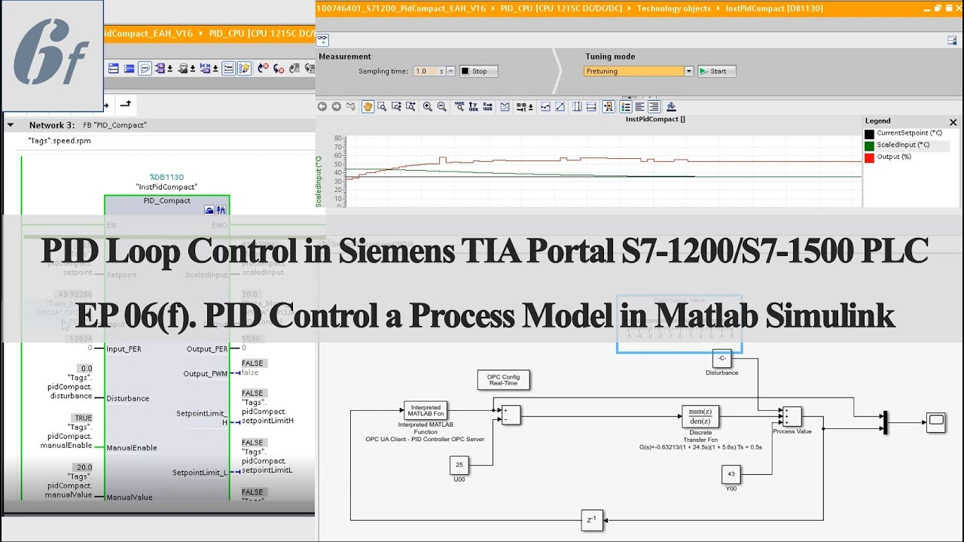Screen dimensions: 964x542
Task: Select the OPC Config Real-Time block
Action: tap(504, 379)
